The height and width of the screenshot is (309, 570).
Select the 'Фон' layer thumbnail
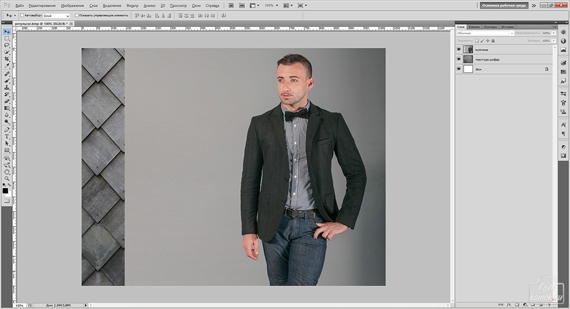[x=468, y=69]
